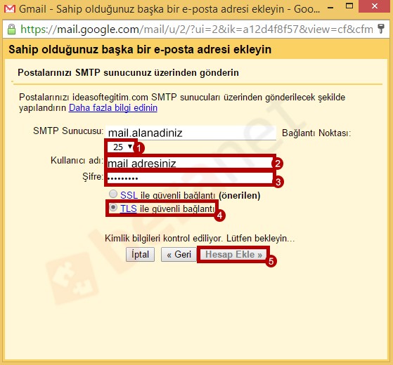Click the browser address bar URL
This screenshot has height=365, width=393.
pyautogui.click(x=197, y=29)
